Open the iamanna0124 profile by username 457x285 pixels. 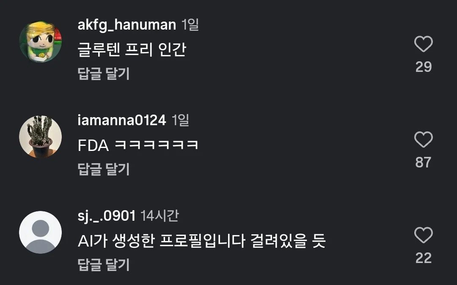pos(122,120)
